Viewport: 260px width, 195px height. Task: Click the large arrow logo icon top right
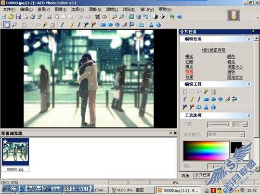[x=233, y=15]
